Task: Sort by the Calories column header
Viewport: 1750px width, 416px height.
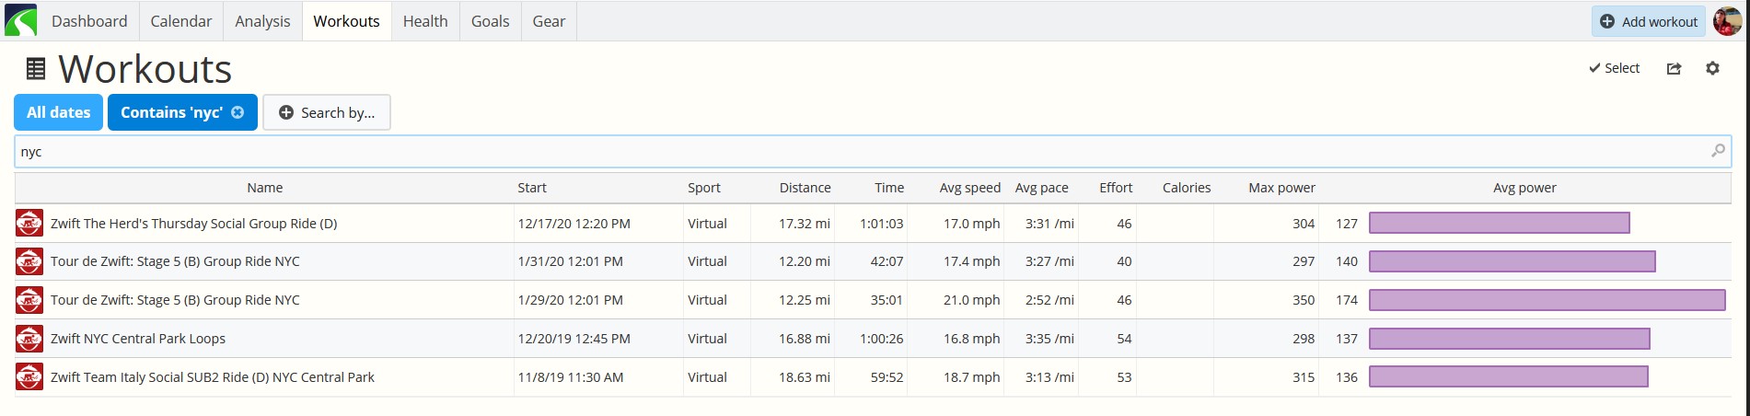Action: (1187, 188)
